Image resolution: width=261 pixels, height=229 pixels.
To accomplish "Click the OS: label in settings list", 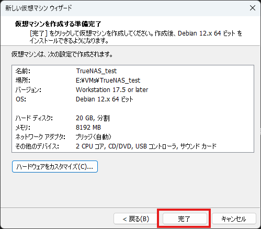I will click(x=21, y=99).
